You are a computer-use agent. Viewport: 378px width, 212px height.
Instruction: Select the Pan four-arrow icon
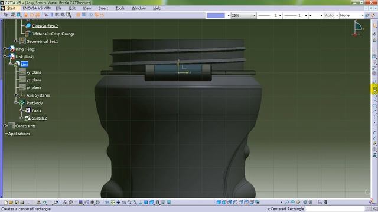118,203
